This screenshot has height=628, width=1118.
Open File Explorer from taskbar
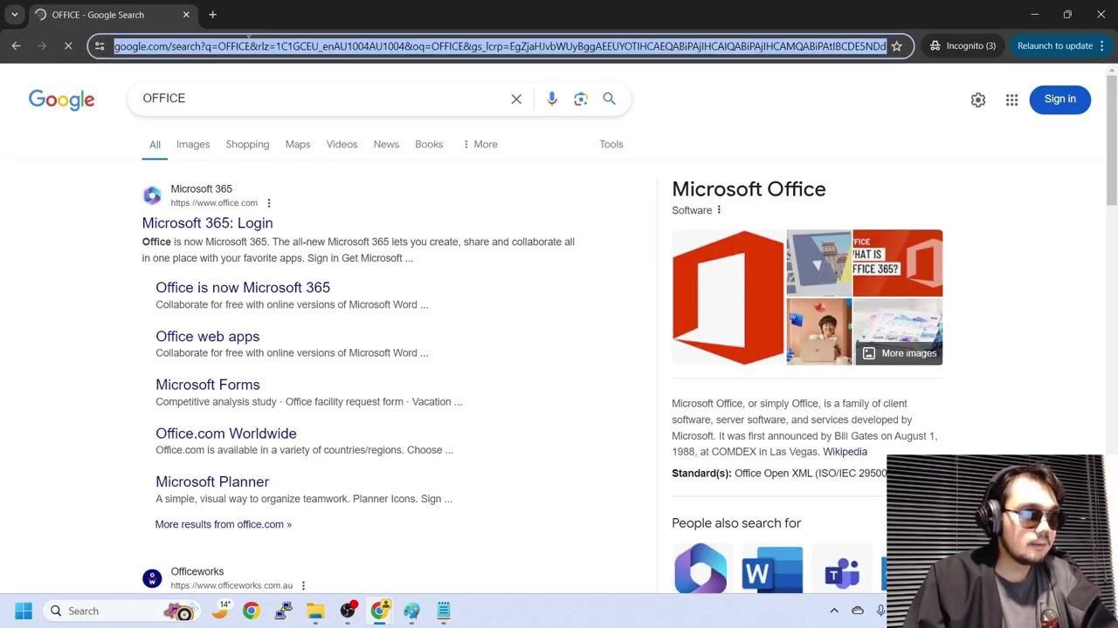[315, 611]
